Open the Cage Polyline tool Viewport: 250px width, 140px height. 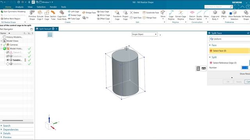pos(171,15)
